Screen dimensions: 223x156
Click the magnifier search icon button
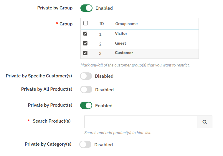[204, 122]
